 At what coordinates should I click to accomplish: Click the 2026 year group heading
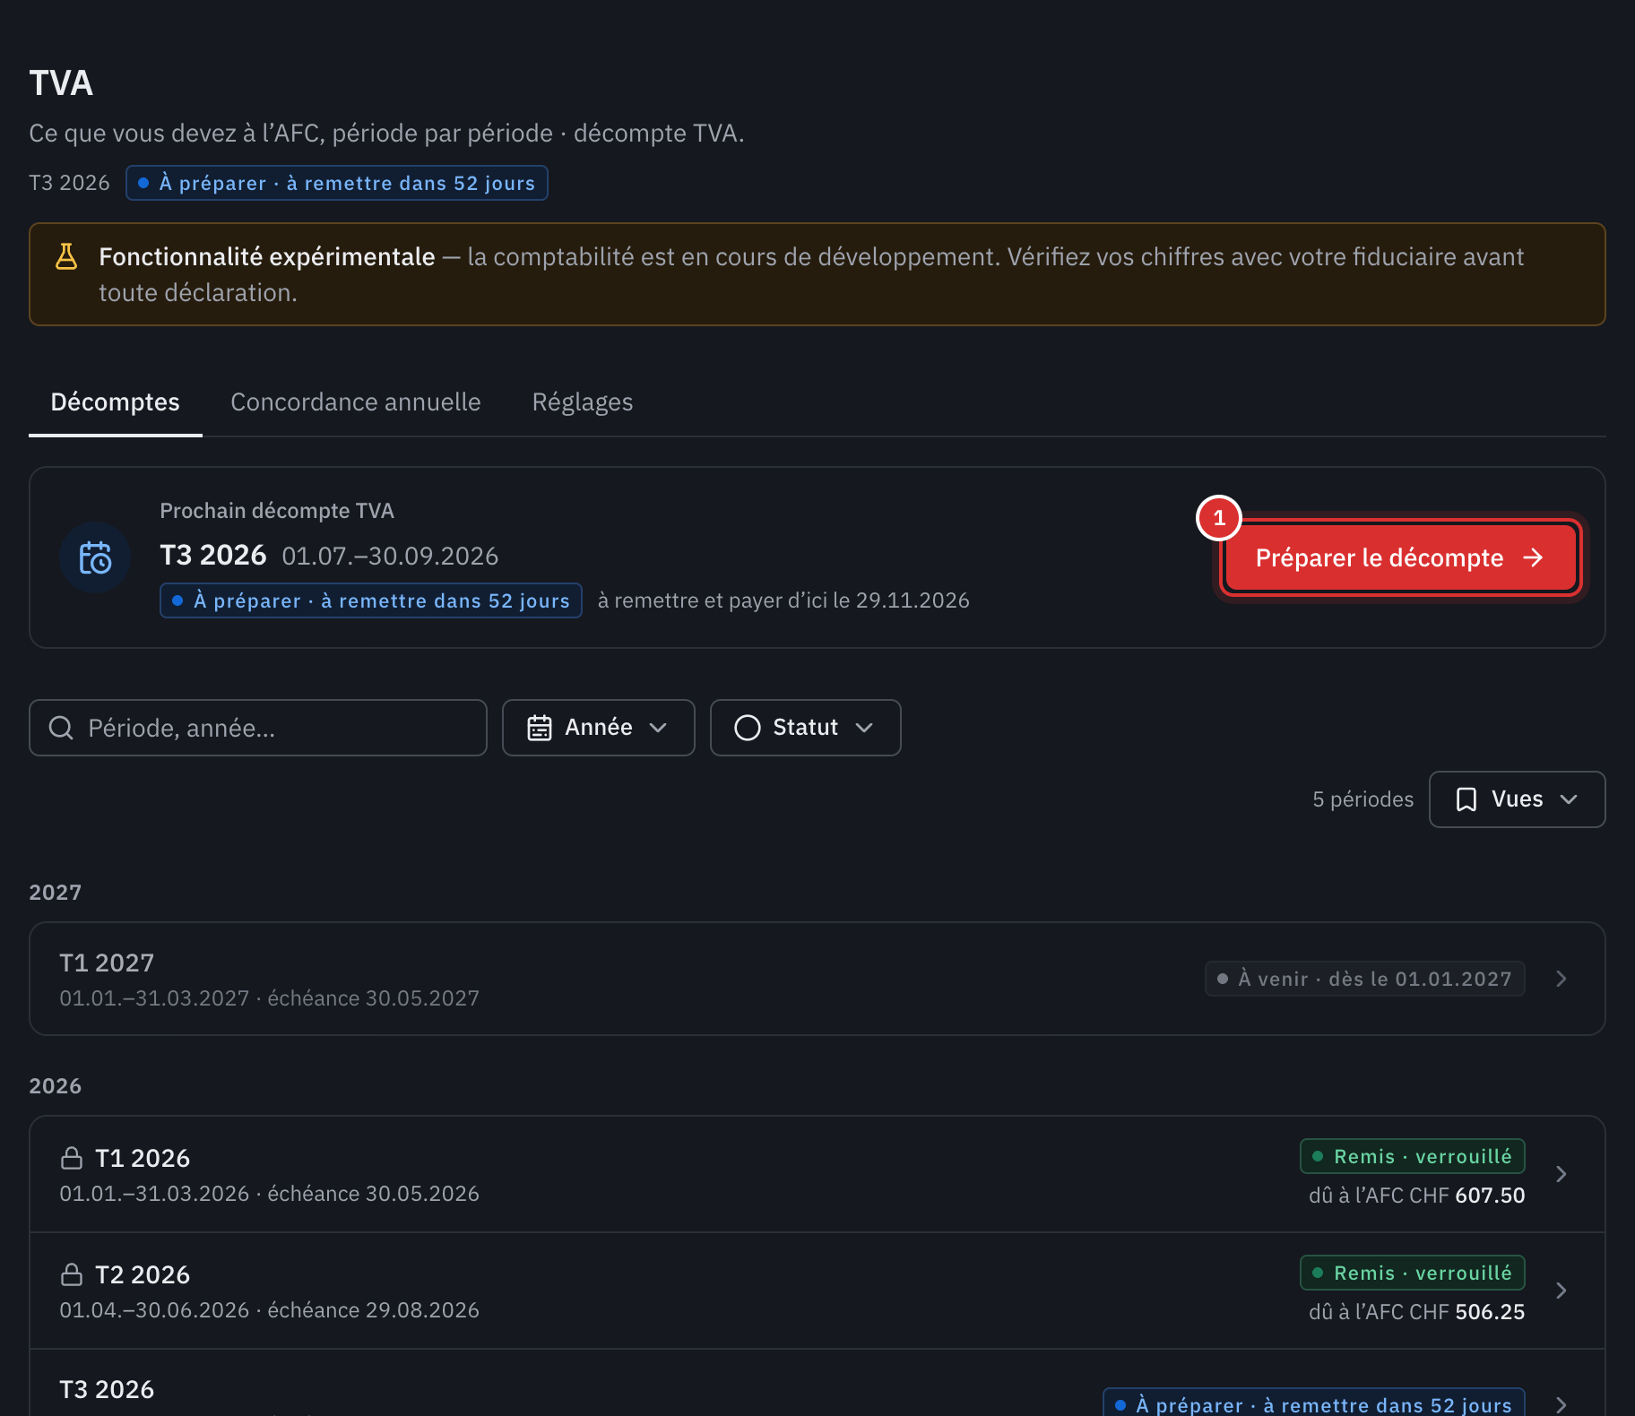click(x=56, y=1086)
